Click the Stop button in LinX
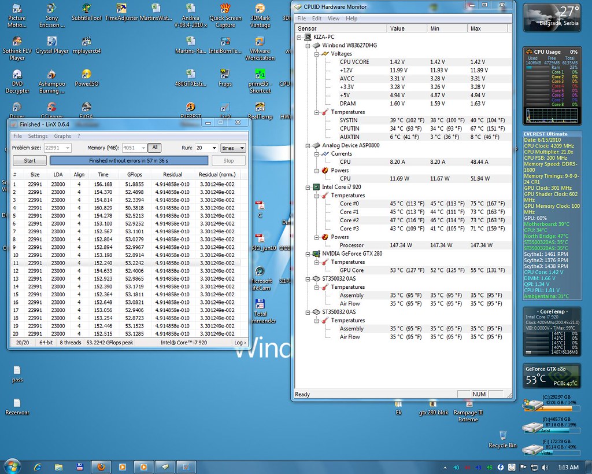This screenshot has width=592, height=474. click(x=228, y=161)
